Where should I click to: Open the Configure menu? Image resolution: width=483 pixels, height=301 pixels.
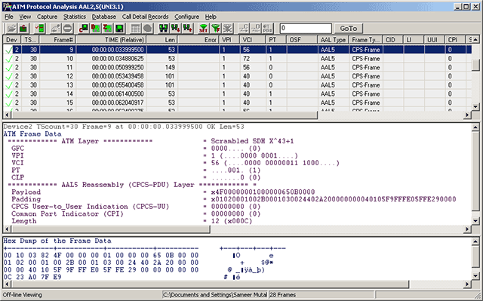(186, 17)
